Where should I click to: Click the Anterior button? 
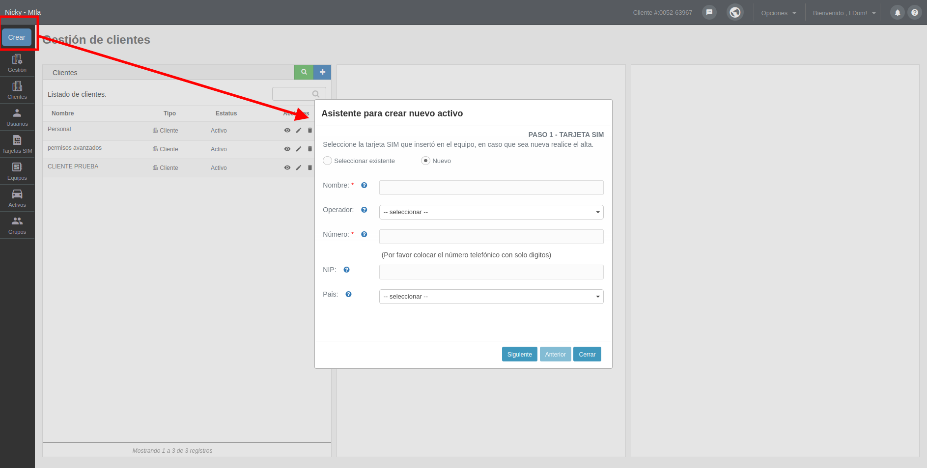tap(556, 354)
